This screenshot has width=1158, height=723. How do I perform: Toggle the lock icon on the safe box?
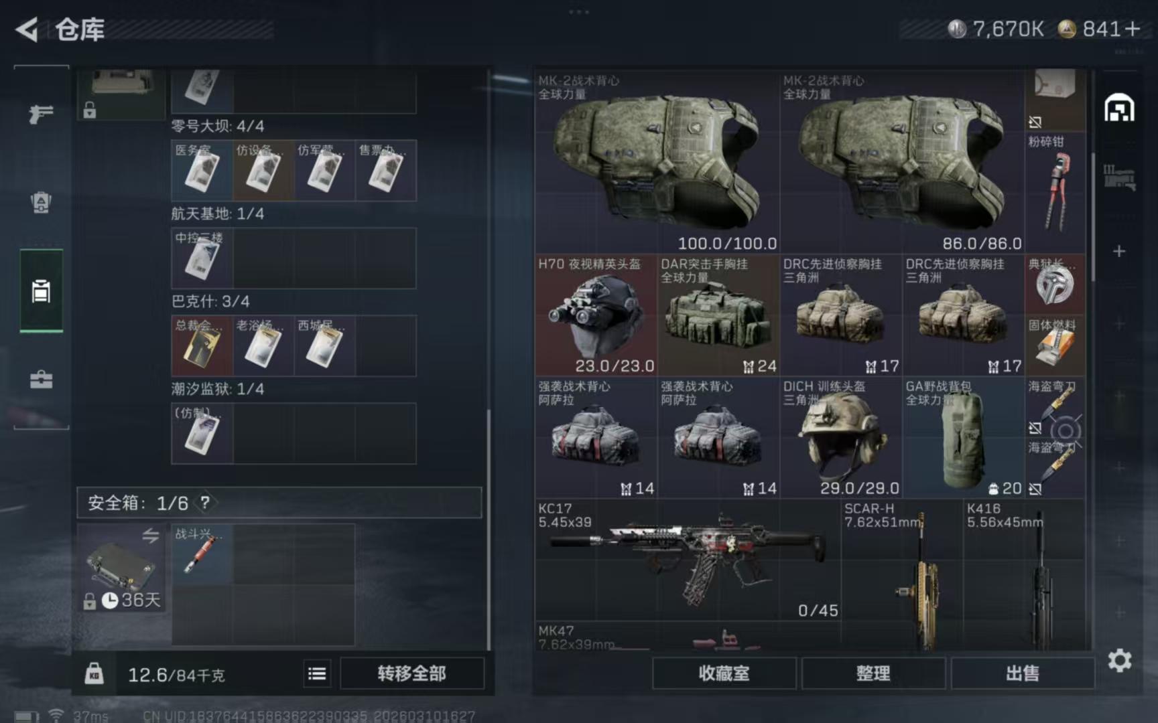coord(89,601)
